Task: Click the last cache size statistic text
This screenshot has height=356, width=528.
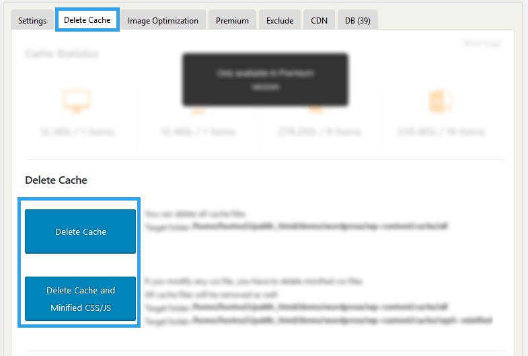Action: tap(440, 131)
